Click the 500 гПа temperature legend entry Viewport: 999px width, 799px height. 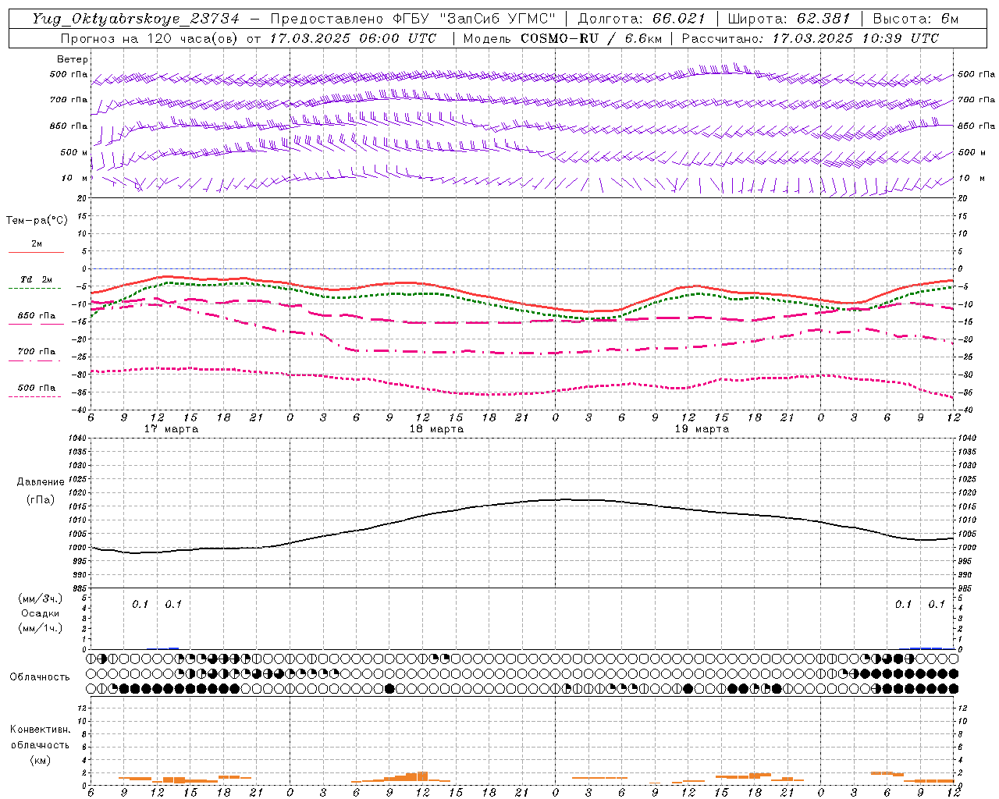(37, 388)
